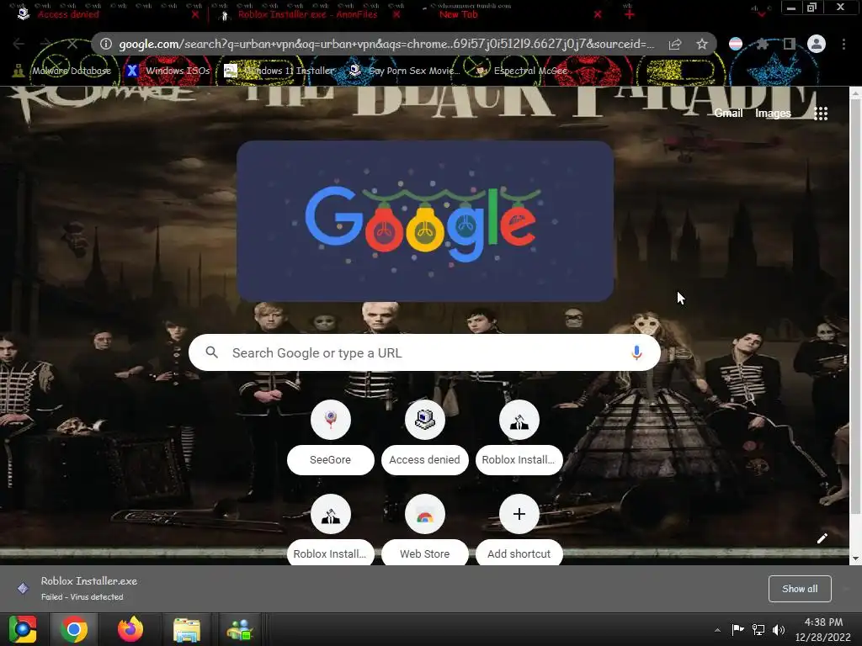Image resolution: width=862 pixels, height=646 pixels.
Task: Focus the Search Google or type a URL box
Action: coord(424,352)
